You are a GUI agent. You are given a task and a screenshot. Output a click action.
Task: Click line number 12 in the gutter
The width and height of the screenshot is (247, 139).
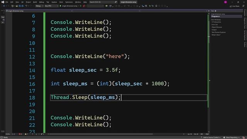click(x=32, y=57)
